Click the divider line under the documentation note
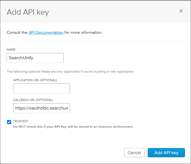 point(95,41)
